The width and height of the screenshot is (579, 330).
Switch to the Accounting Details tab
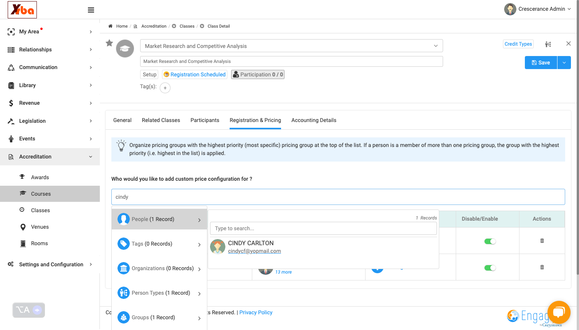click(x=314, y=120)
